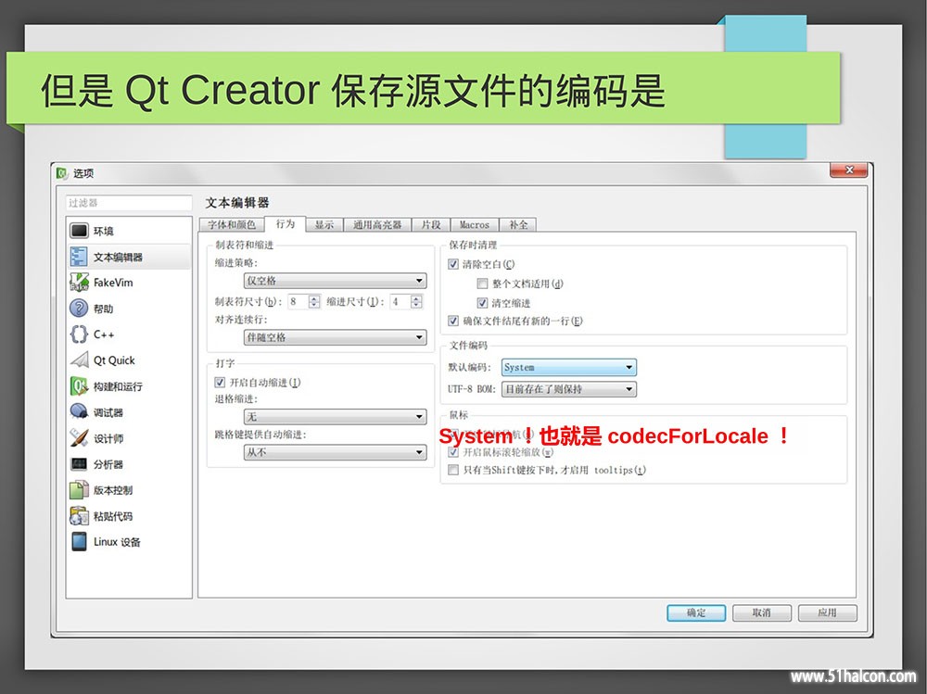Switch to the 行为 tab

[285, 223]
